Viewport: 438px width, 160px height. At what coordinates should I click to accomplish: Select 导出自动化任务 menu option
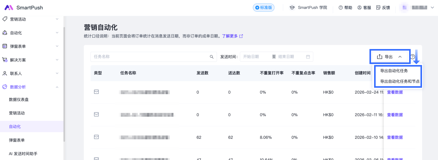[x=394, y=71]
